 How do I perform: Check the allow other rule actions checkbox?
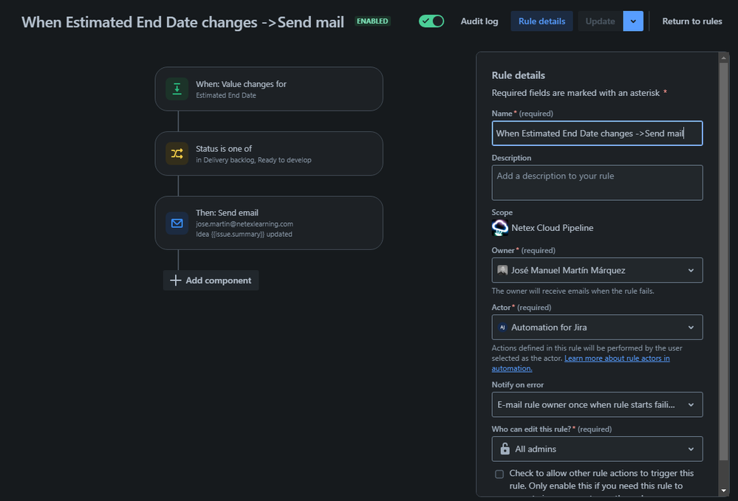pos(499,474)
